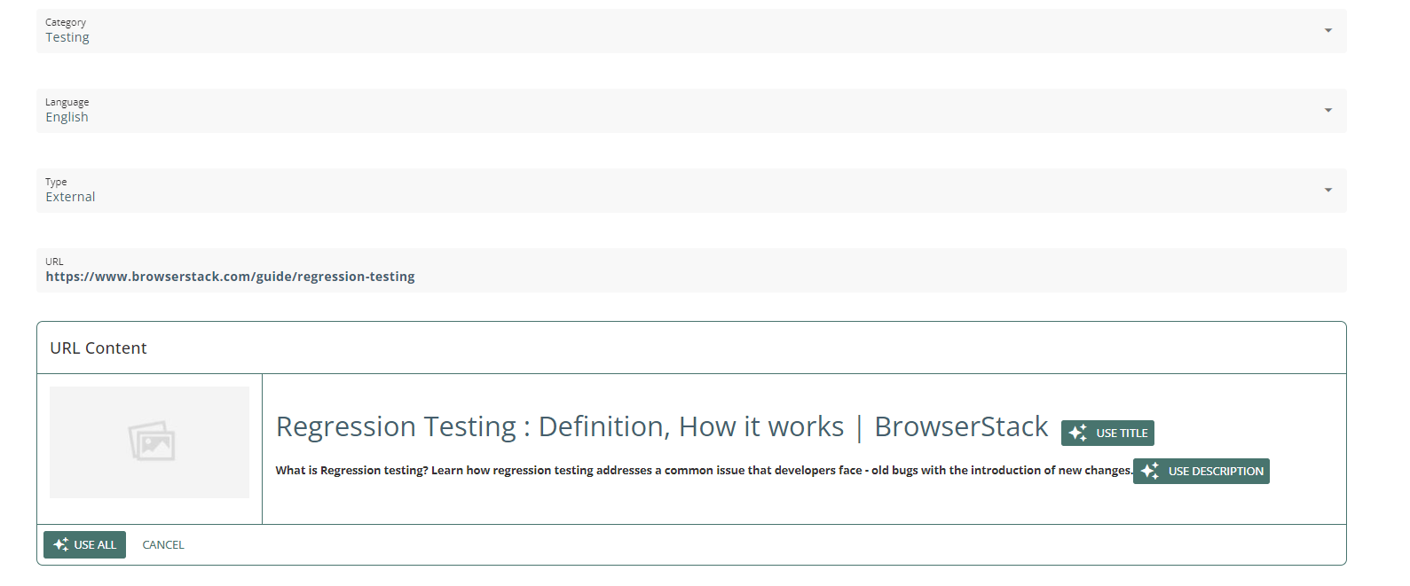Click the URL Content panel heading
This screenshot has width=1410, height=586.
pyautogui.click(x=98, y=348)
